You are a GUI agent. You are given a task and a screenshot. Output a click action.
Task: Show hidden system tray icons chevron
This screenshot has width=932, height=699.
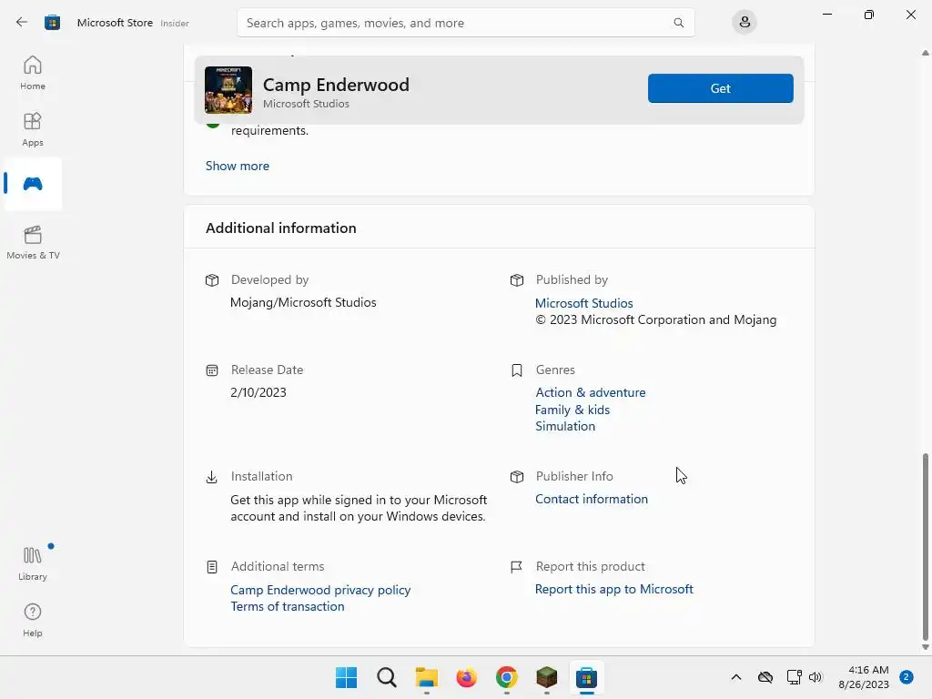point(735,677)
